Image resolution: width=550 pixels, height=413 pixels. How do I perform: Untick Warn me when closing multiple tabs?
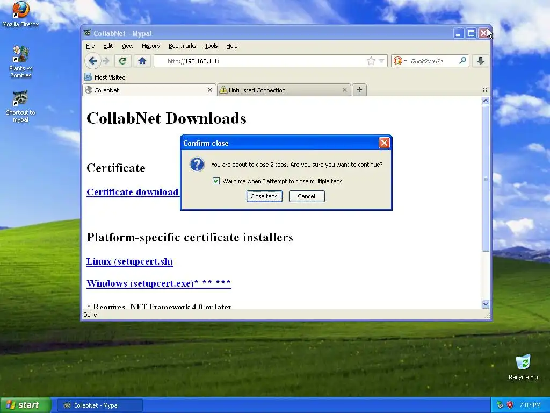(x=216, y=181)
